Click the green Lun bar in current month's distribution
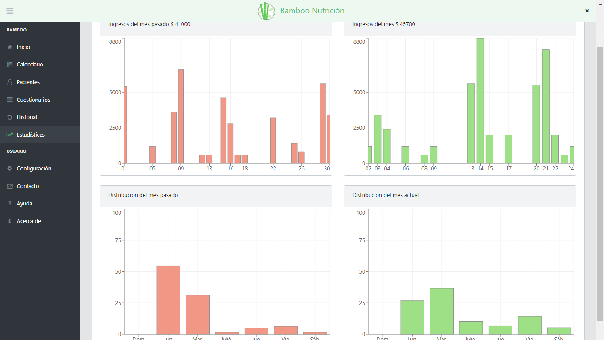 [412, 317]
